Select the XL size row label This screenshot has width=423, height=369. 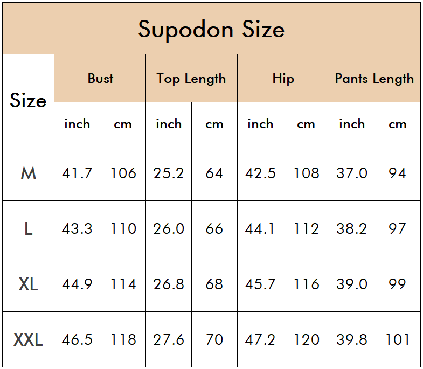(29, 284)
